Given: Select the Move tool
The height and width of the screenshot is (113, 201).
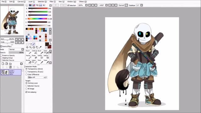Looking at the screenshot, I should coord(27,47).
